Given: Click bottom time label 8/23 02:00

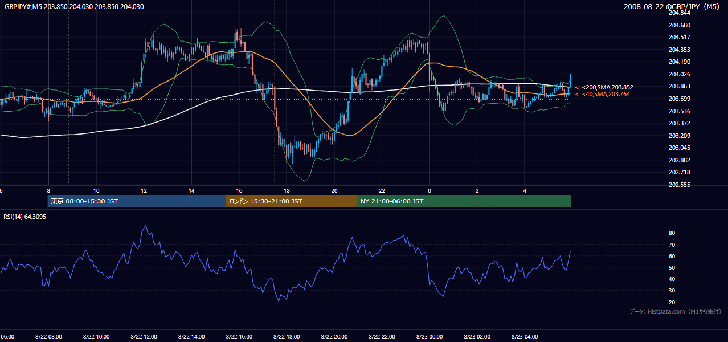Looking at the screenshot, I should tap(477, 337).
